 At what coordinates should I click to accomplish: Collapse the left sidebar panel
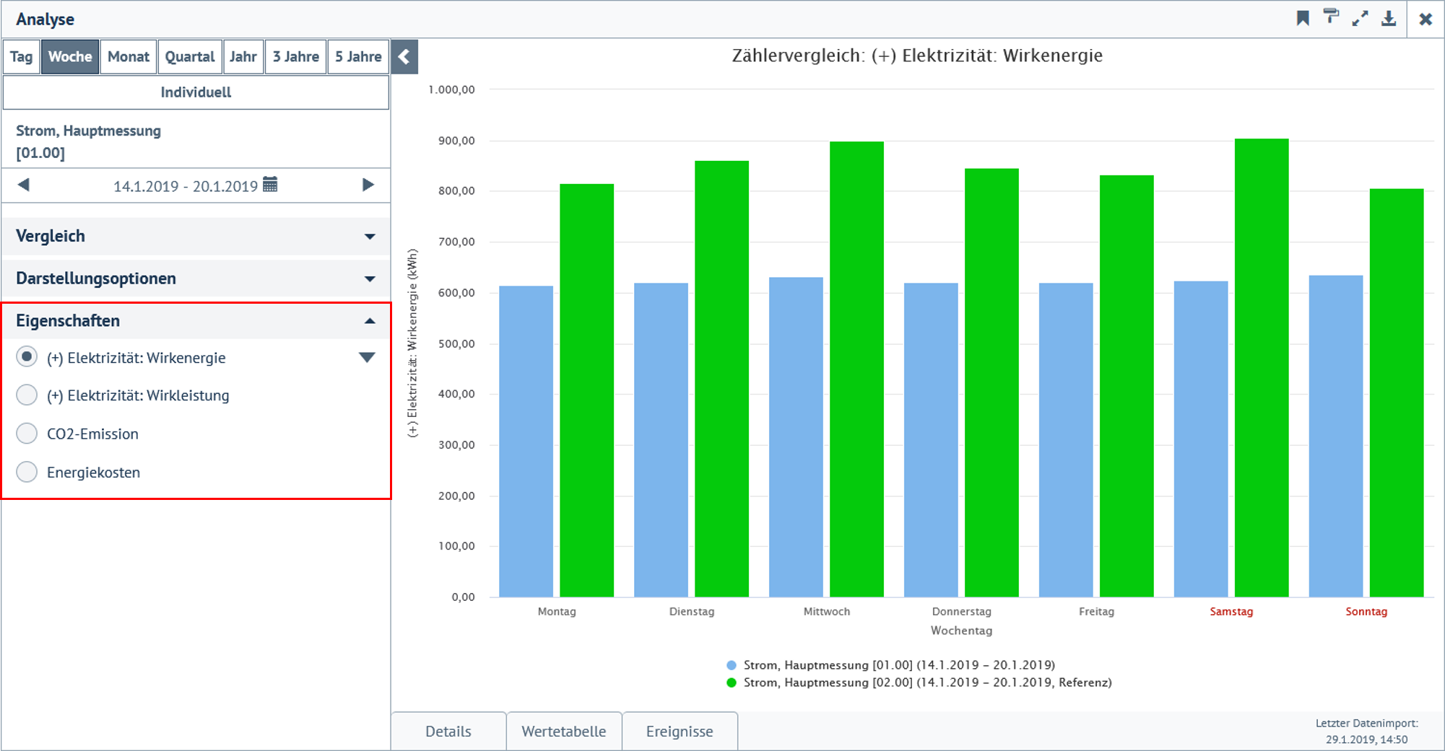[x=404, y=56]
